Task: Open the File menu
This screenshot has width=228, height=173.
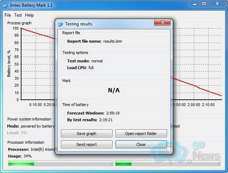Action: pos(8,15)
